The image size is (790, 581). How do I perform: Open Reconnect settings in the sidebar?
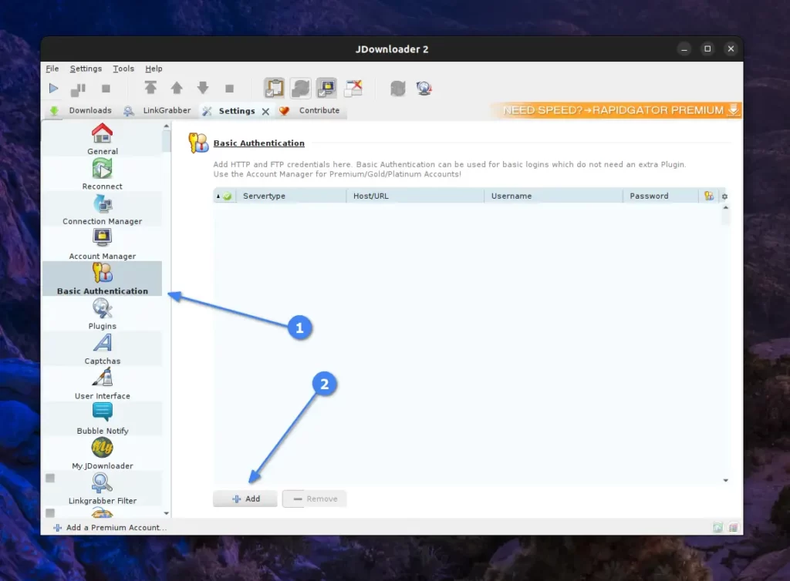(x=103, y=174)
